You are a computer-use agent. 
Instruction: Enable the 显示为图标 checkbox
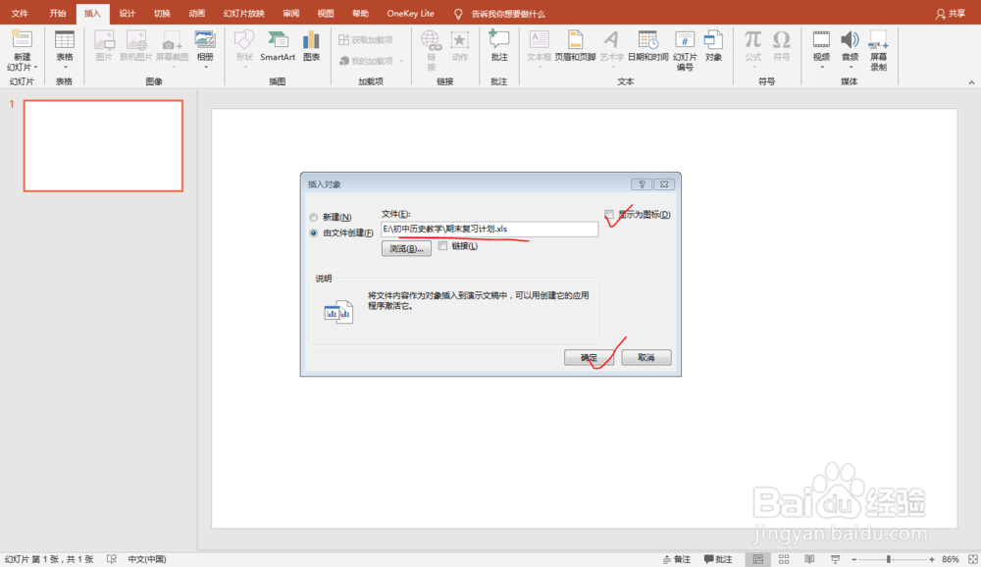pyautogui.click(x=610, y=214)
